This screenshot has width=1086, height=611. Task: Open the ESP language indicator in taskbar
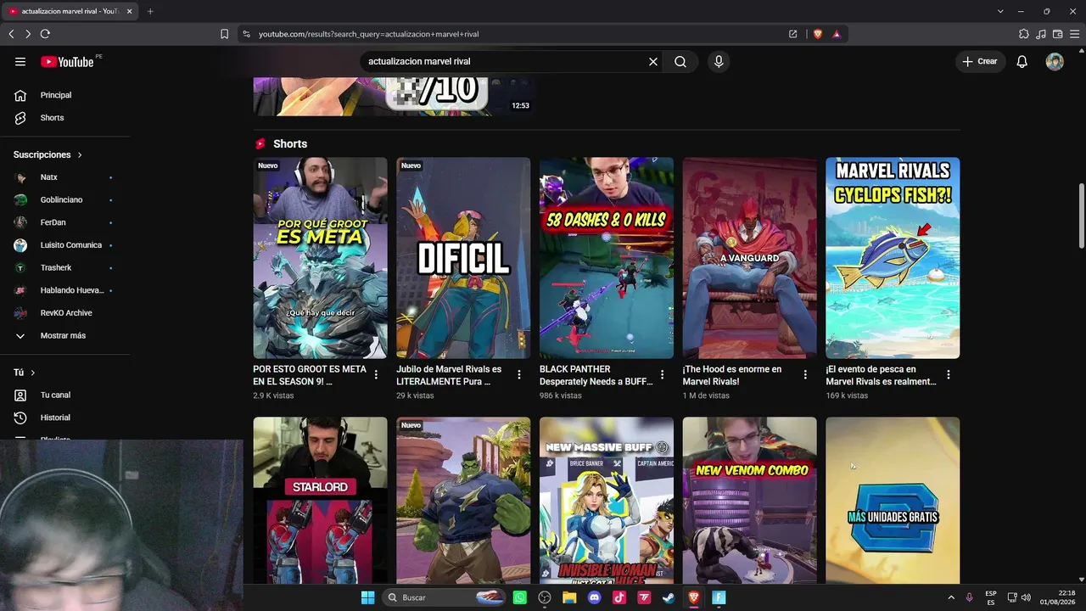(991, 597)
